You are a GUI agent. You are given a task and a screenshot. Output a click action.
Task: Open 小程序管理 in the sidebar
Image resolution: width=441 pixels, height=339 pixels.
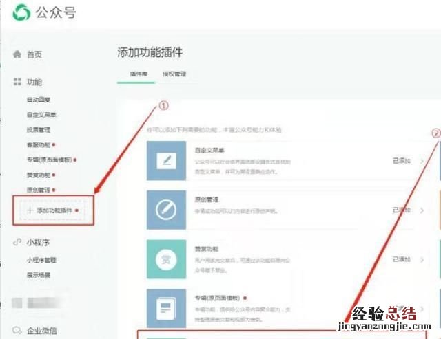[x=41, y=260]
